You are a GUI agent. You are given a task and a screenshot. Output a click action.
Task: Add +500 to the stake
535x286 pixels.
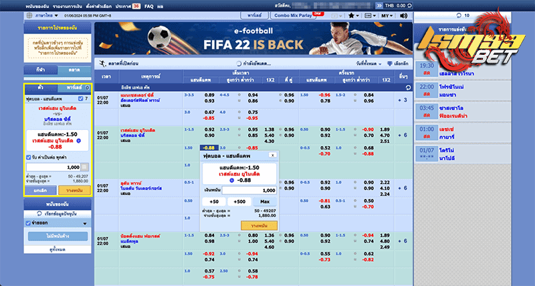[x=239, y=202]
